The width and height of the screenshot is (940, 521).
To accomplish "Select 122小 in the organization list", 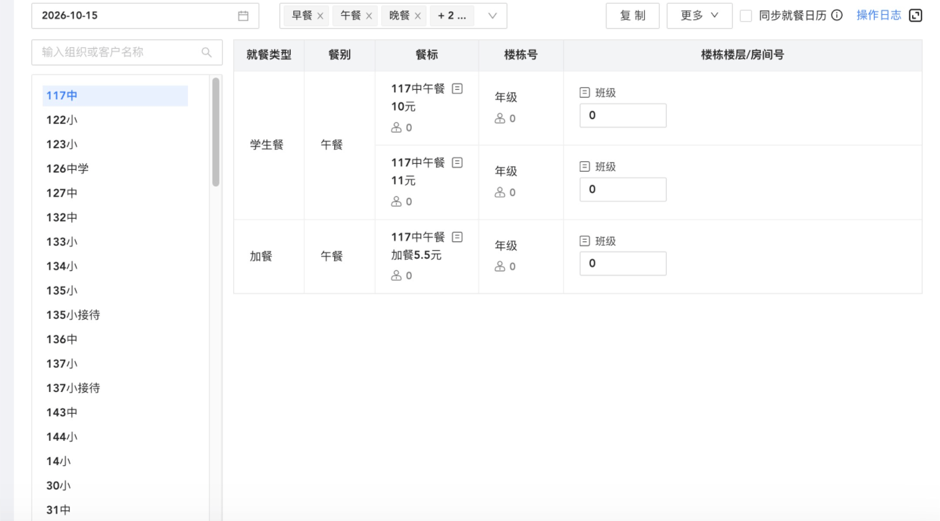I will (62, 120).
